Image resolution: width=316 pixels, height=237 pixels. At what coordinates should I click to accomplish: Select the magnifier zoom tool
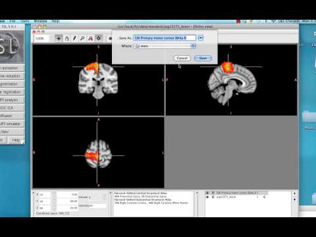coord(82,38)
